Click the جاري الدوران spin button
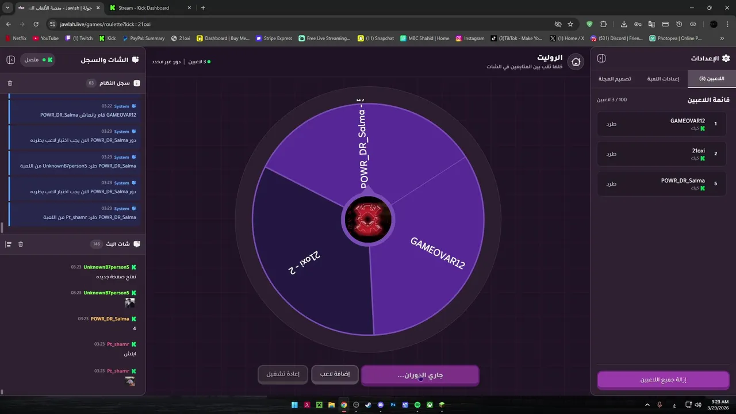736x414 pixels. tap(420, 375)
